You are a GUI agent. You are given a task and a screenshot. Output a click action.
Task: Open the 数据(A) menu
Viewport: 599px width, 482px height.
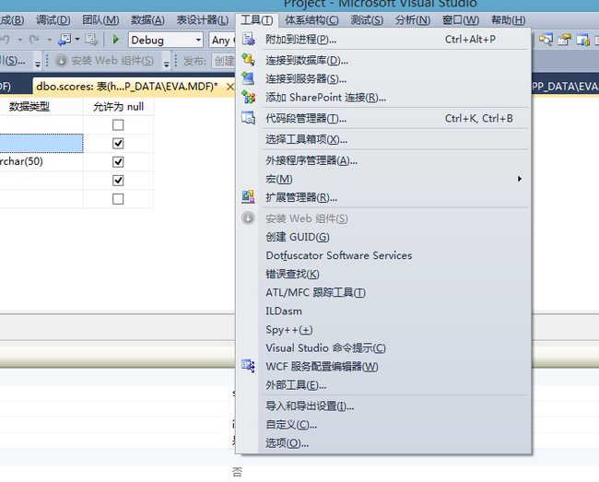147,20
